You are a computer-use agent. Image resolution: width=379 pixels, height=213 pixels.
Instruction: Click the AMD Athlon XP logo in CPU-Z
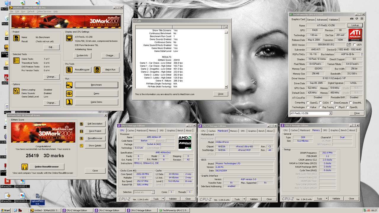coord(185,142)
